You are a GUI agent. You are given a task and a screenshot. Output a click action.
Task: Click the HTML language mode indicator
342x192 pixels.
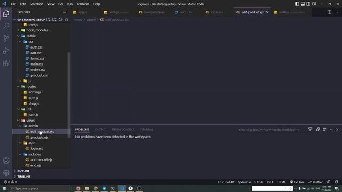coord(282,182)
